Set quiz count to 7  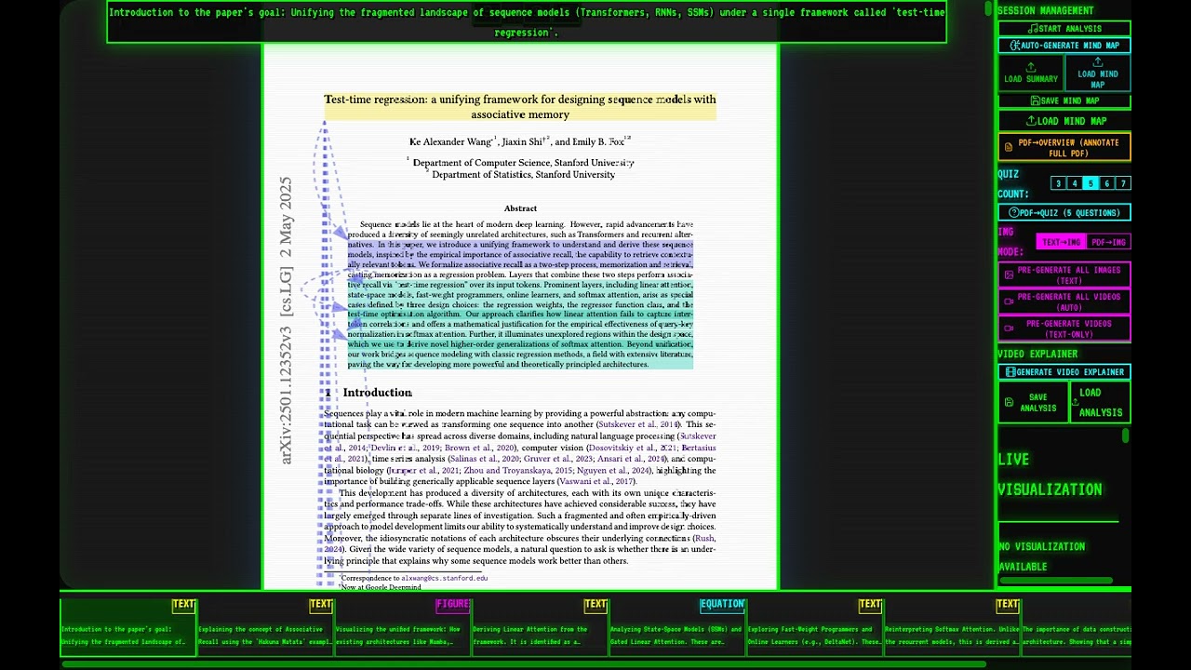pos(1123,183)
